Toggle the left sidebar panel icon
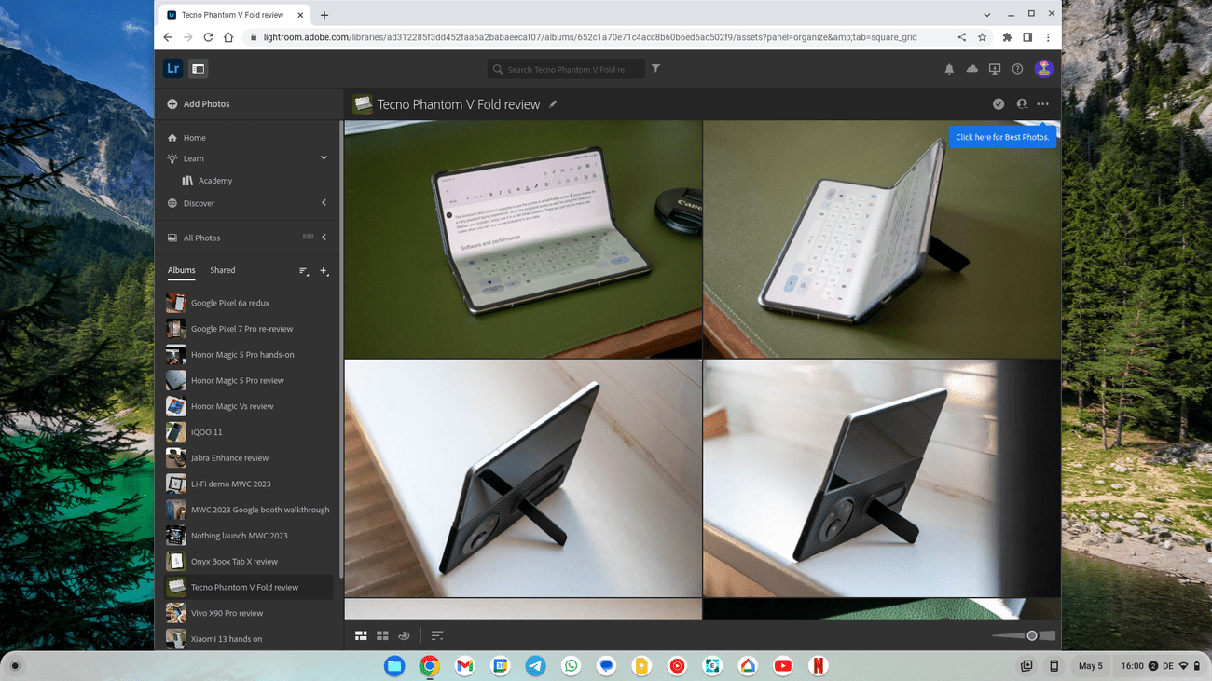Screen dimensions: 1212x681 (198, 69)
